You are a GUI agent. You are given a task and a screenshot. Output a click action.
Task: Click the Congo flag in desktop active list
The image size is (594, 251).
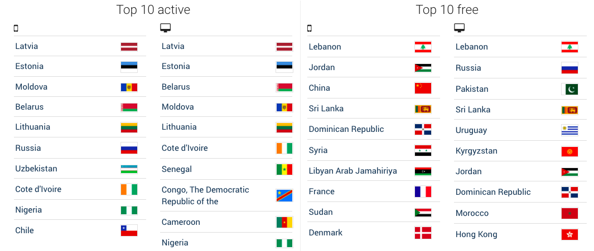[284, 195]
